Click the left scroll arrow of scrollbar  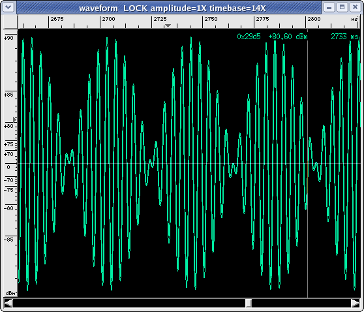(8, 303)
